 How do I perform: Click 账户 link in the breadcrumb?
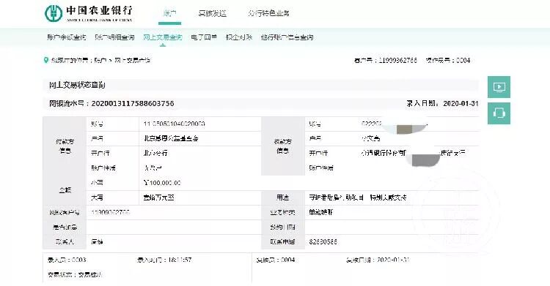coord(100,60)
